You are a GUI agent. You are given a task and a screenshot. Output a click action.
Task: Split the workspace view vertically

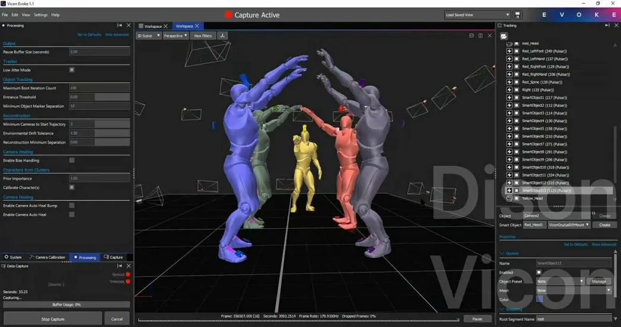480,36
